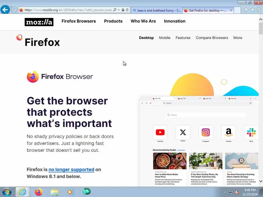Click the IE Home icon
This screenshot has height=197, width=263.
(246, 10)
